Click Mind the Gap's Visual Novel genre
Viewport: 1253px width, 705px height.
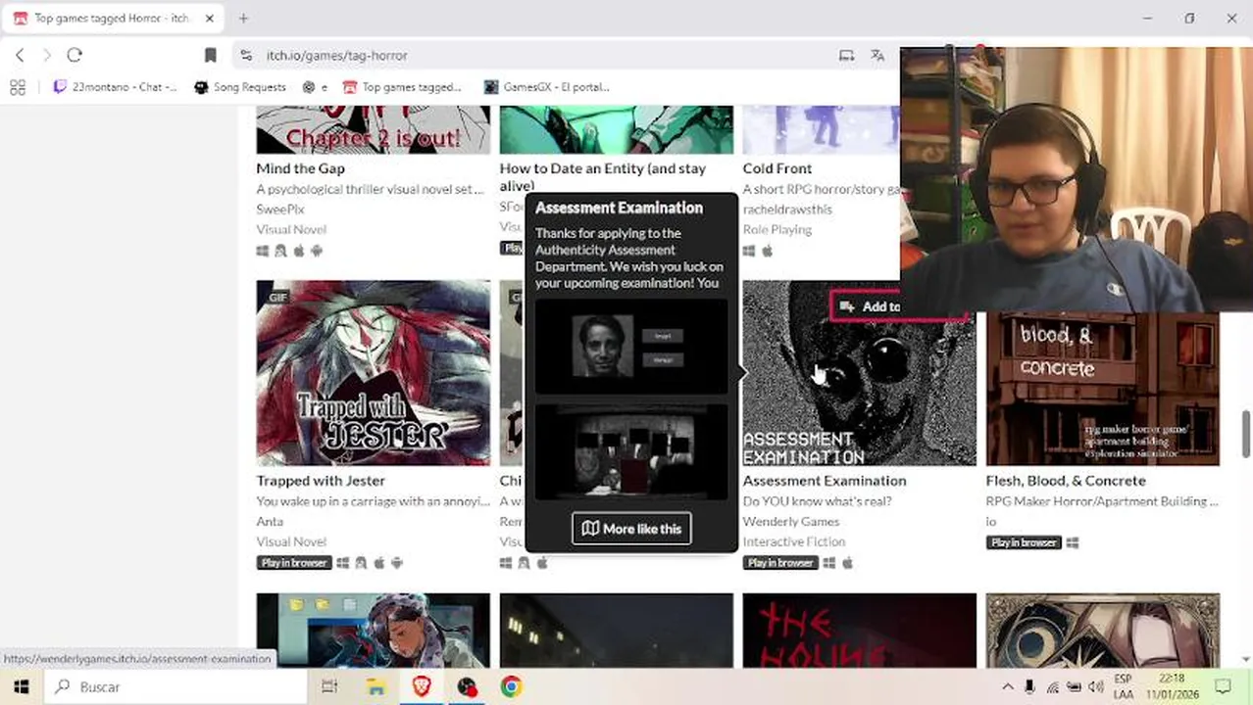[291, 229]
